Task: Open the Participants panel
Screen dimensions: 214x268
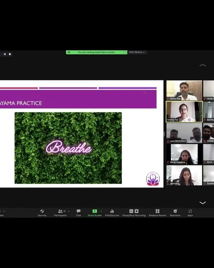Action: (x=60, y=213)
